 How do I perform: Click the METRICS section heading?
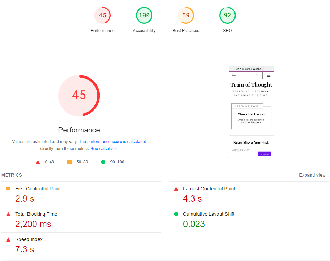(x=11, y=175)
